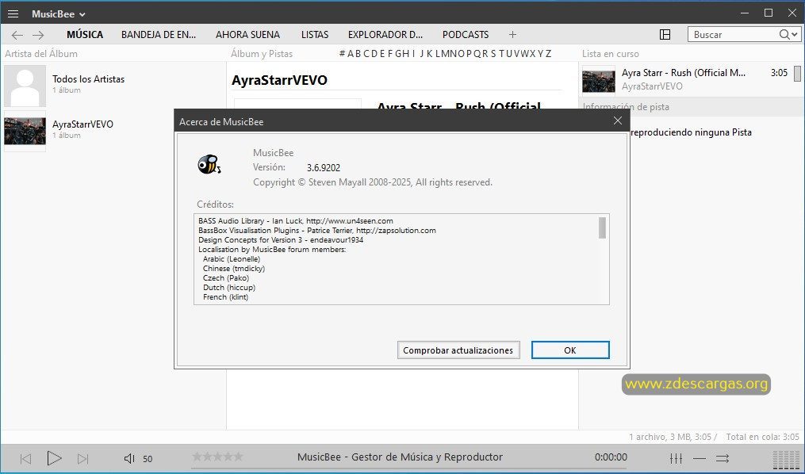
Task: Confirm the dialog with OK
Action: tap(570, 350)
